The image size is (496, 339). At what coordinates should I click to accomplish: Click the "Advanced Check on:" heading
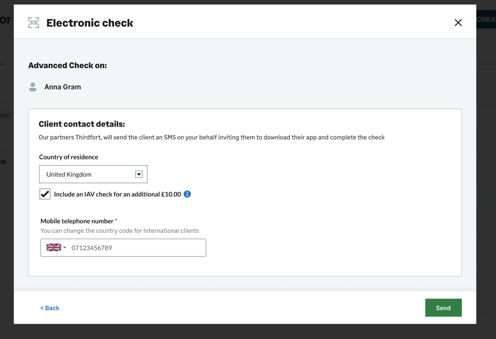(67, 65)
